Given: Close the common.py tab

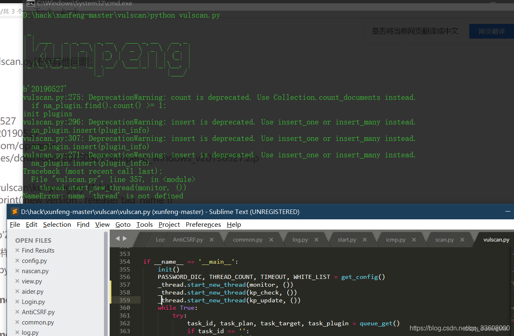Looking at the screenshot, I should click(271, 239).
